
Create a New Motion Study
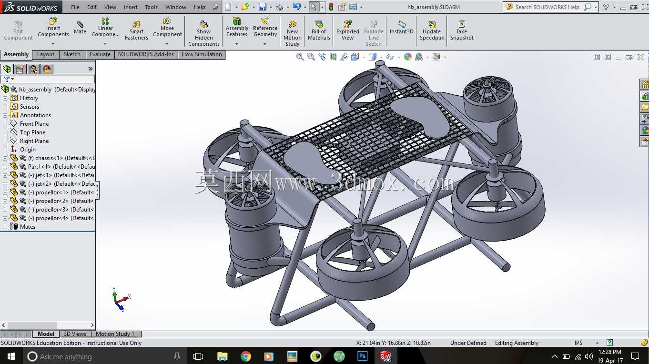point(293,33)
